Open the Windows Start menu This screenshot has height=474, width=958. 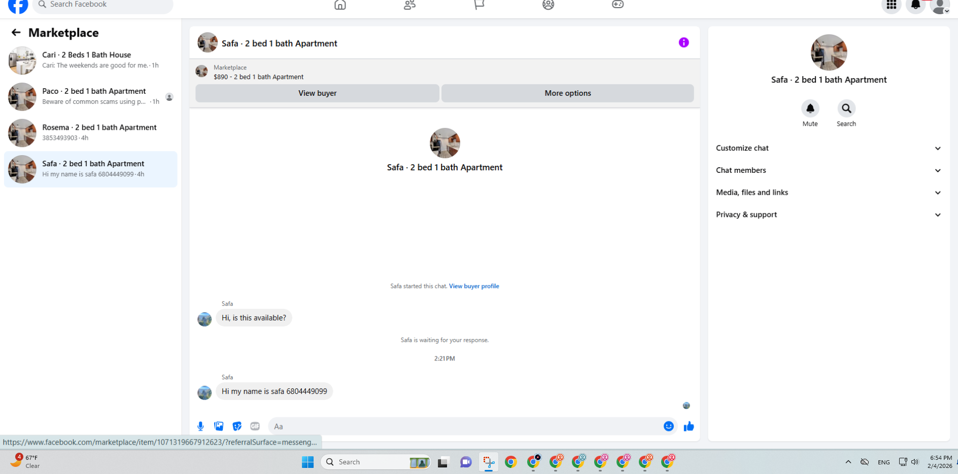[307, 462]
